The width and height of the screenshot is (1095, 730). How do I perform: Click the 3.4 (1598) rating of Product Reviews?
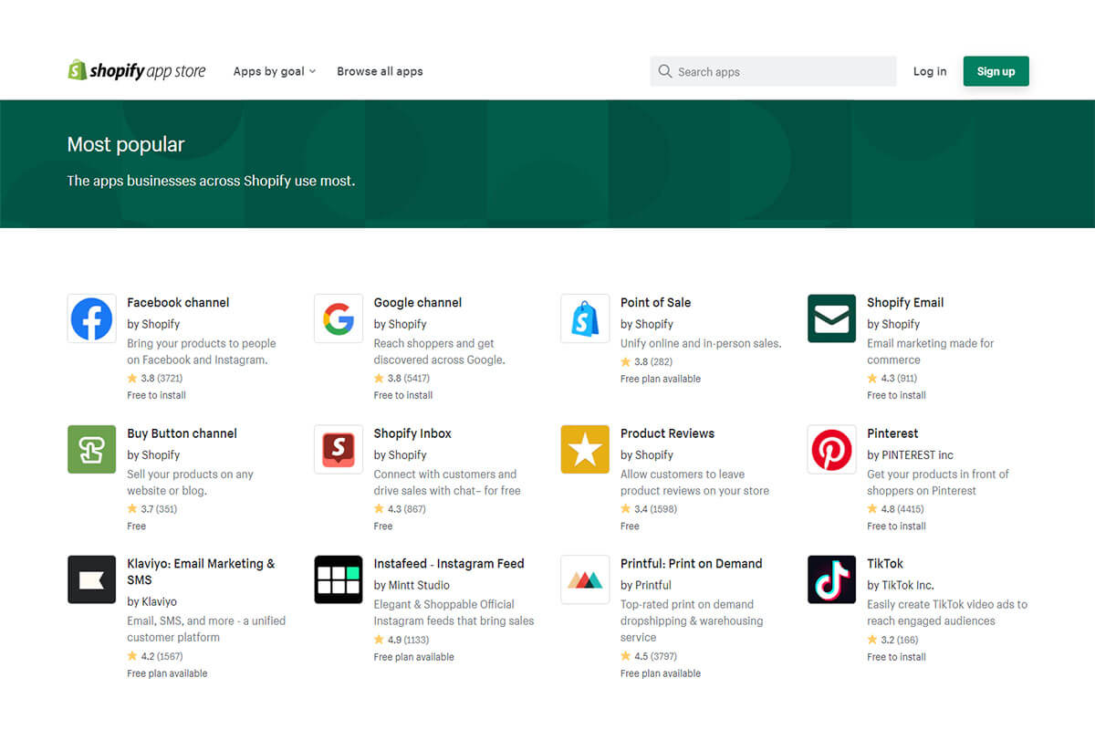tap(649, 508)
